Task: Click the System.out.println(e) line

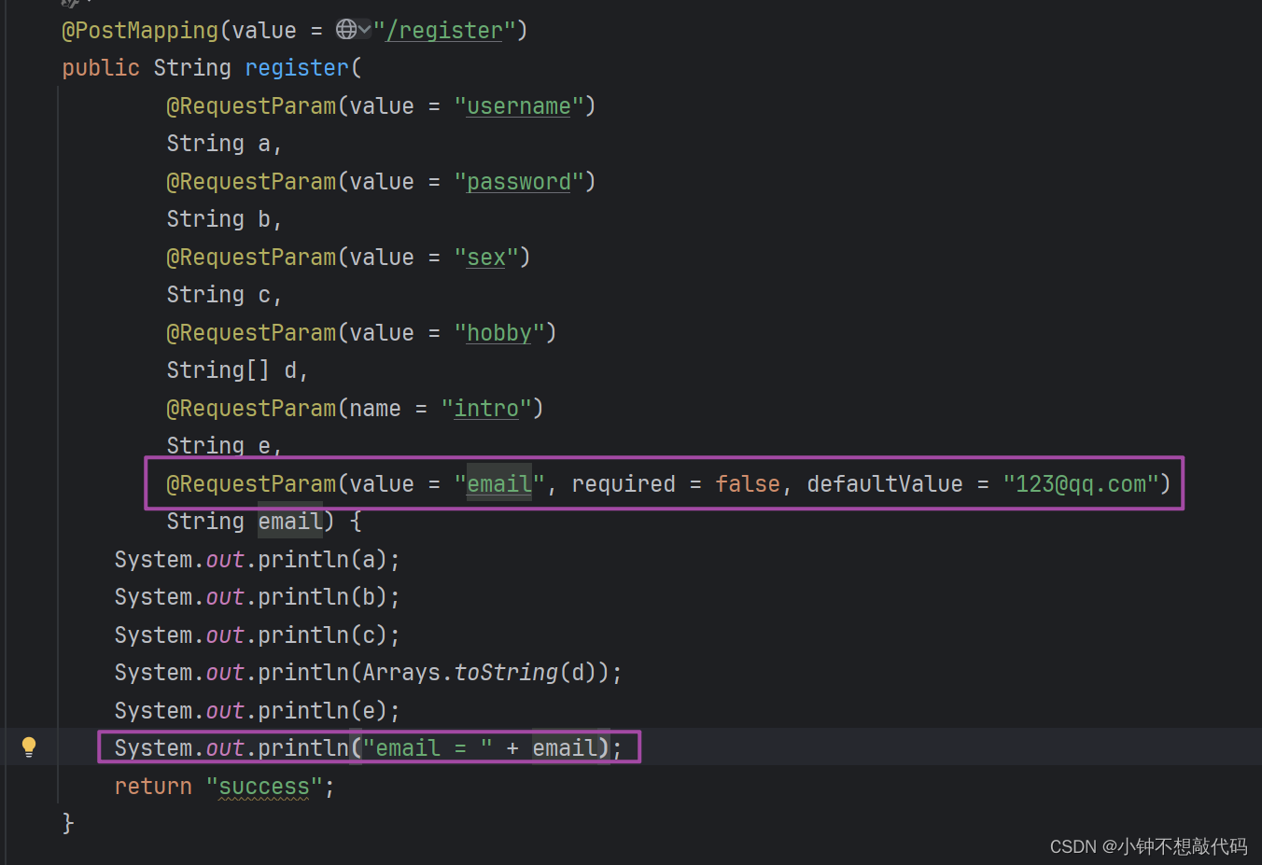Action: tap(258, 711)
